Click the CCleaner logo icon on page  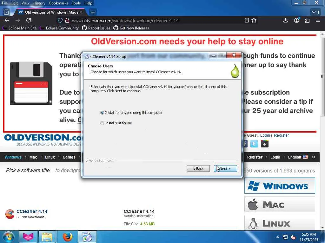[x=10, y=214]
